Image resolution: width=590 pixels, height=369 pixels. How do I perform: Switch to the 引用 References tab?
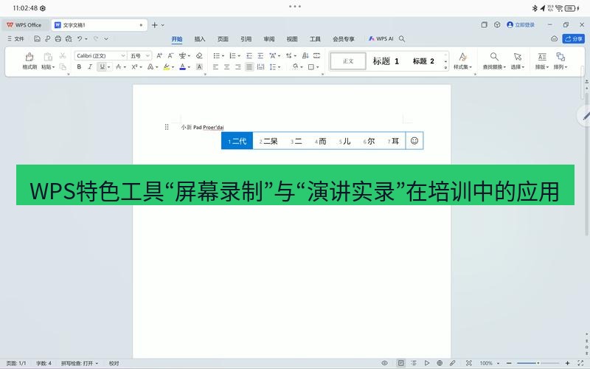pyautogui.click(x=246, y=39)
